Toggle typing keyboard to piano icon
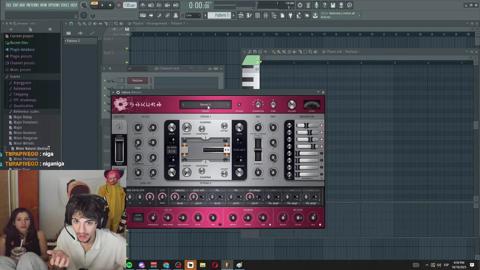The height and width of the screenshot is (270, 480). tap(142, 15)
